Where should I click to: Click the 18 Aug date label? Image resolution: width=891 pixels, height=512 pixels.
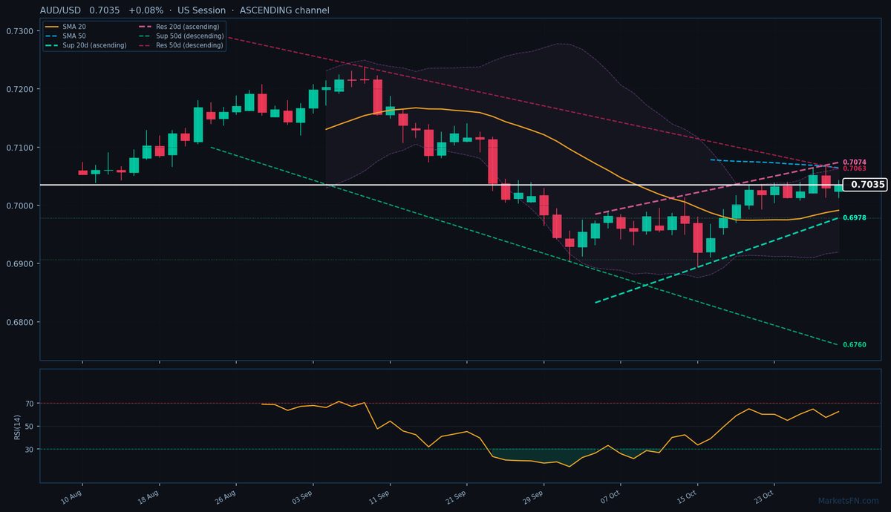147,496
